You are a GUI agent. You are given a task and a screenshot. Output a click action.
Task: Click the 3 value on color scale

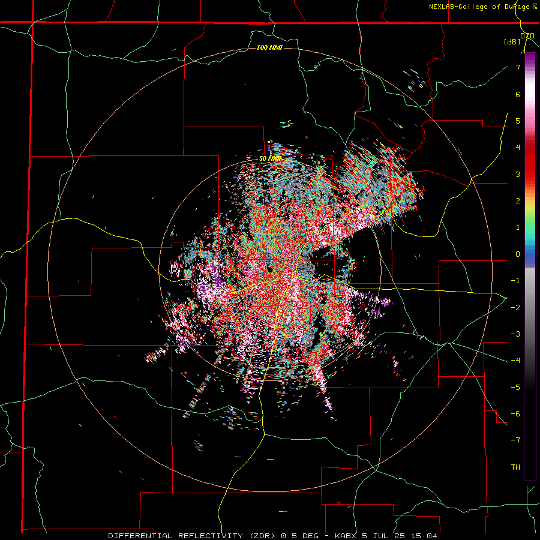[x=518, y=174]
